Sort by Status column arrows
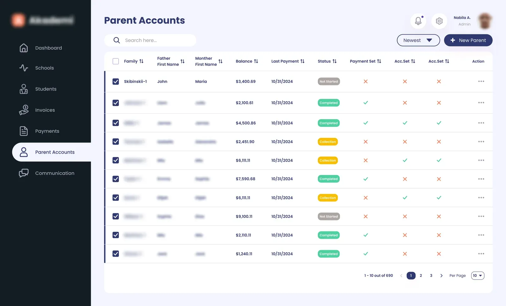Image resolution: width=506 pixels, height=306 pixels. pyautogui.click(x=334, y=61)
